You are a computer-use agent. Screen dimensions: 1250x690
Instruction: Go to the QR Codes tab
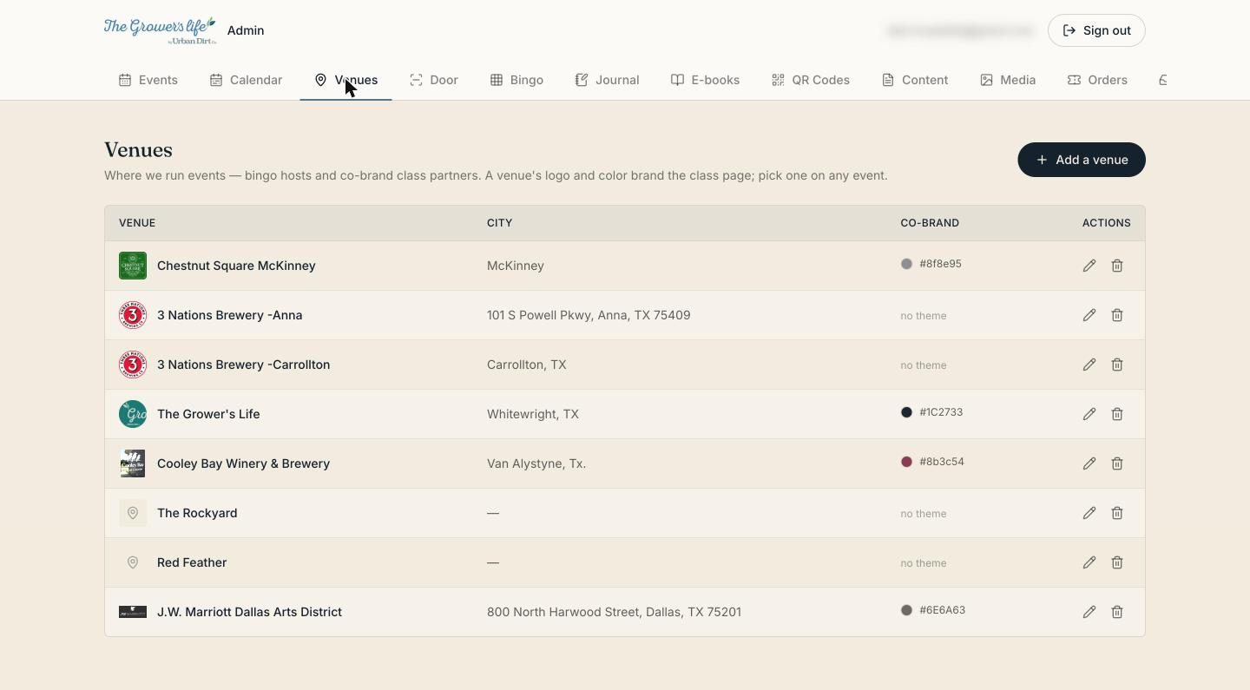[811, 80]
